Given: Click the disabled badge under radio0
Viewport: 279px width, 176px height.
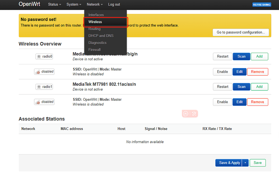Looking at the screenshot, I should click(x=44, y=72).
